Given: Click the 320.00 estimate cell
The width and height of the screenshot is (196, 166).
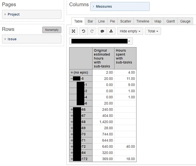Looking at the screenshot, I should pos(104,153).
